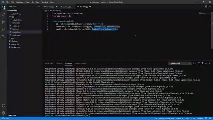Open the File menu
Image resolution: width=213 pixels, height=120 pixels.
click(7, 2)
